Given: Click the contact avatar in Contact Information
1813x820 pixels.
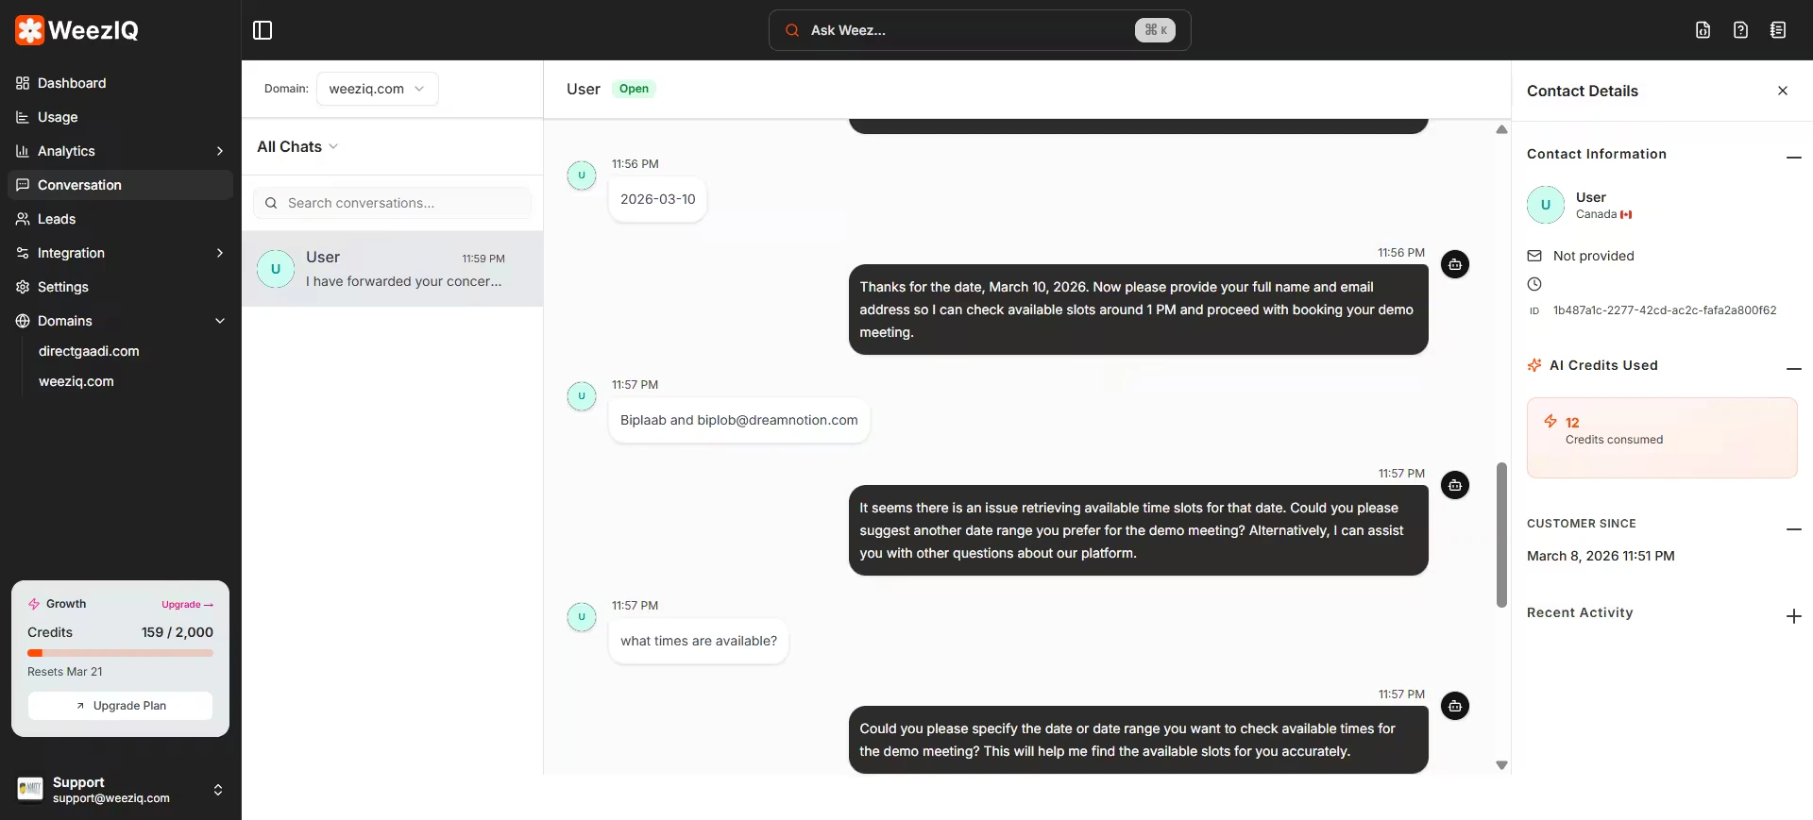Looking at the screenshot, I should tap(1546, 205).
